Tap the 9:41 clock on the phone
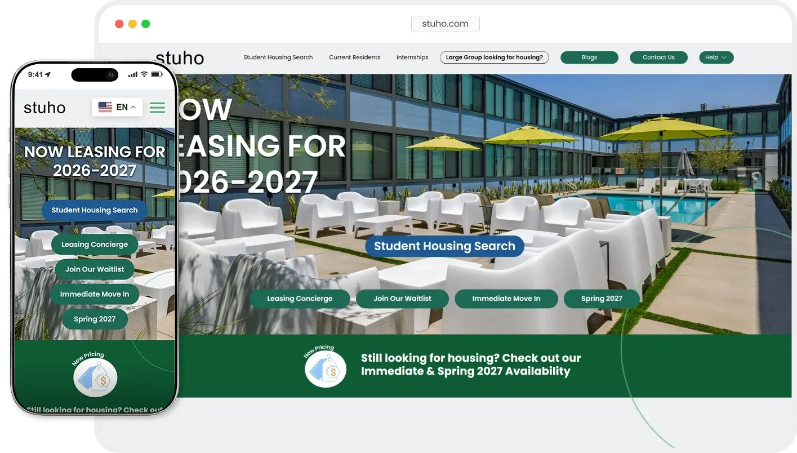The image size is (797, 453). [35, 74]
